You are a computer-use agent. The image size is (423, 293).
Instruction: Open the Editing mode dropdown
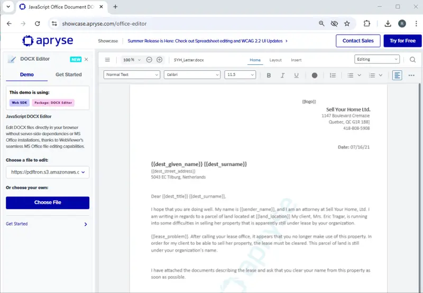377,59
